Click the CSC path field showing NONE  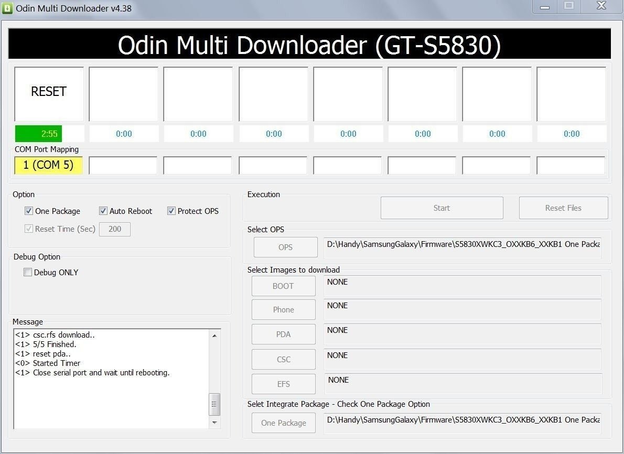point(462,359)
